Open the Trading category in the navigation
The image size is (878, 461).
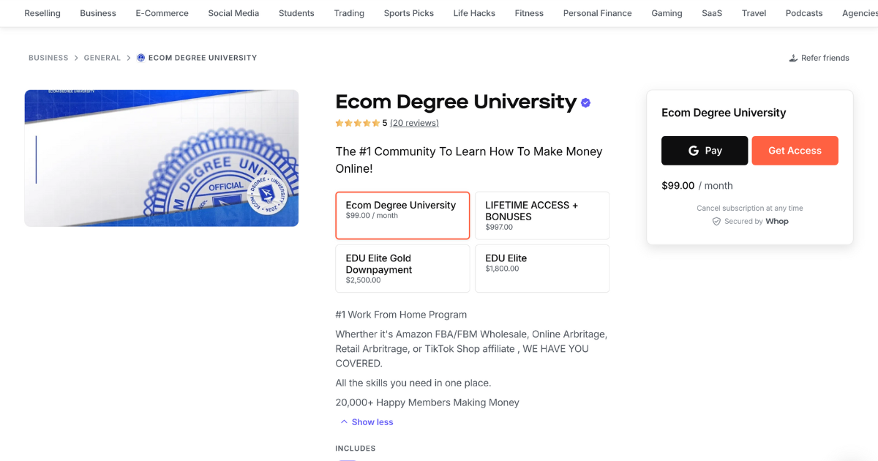[x=349, y=12]
